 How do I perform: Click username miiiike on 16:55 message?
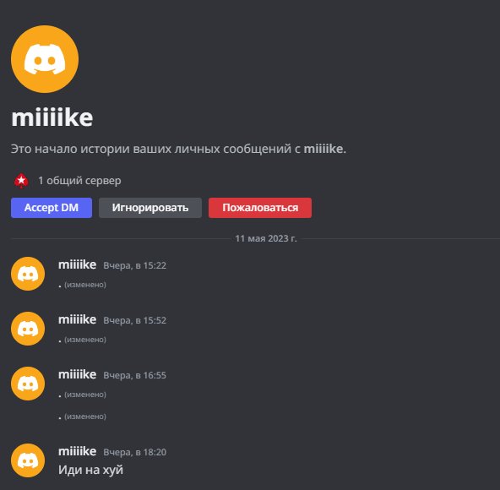click(77, 374)
